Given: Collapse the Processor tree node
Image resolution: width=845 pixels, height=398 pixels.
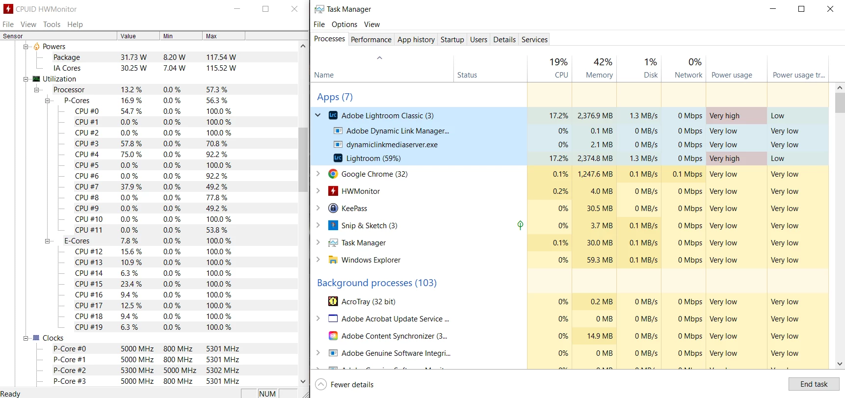Looking at the screenshot, I should [x=36, y=90].
